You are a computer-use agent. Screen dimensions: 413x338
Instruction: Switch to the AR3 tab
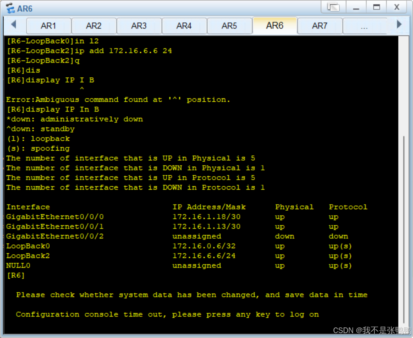(x=139, y=26)
